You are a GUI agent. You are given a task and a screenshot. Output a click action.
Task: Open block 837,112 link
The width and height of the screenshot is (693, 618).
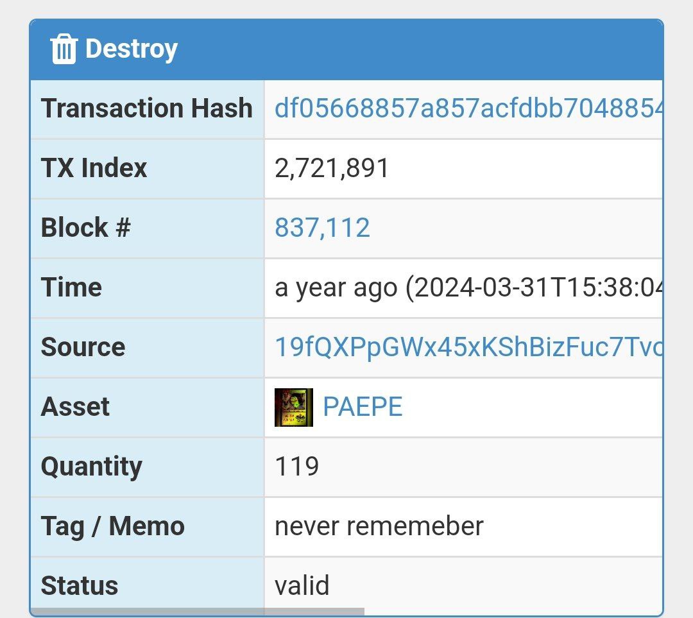(x=322, y=228)
